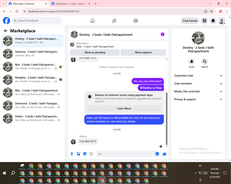
Task: Click Mark as pending button
Action: coord(95,52)
